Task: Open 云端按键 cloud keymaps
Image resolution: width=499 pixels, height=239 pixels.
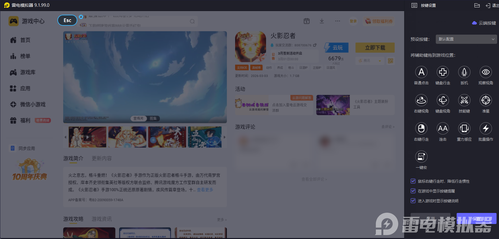Action: click(484, 23)
